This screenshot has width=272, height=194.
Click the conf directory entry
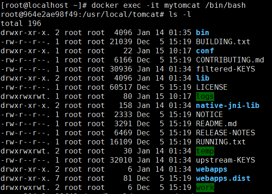(x=205, y=51)
